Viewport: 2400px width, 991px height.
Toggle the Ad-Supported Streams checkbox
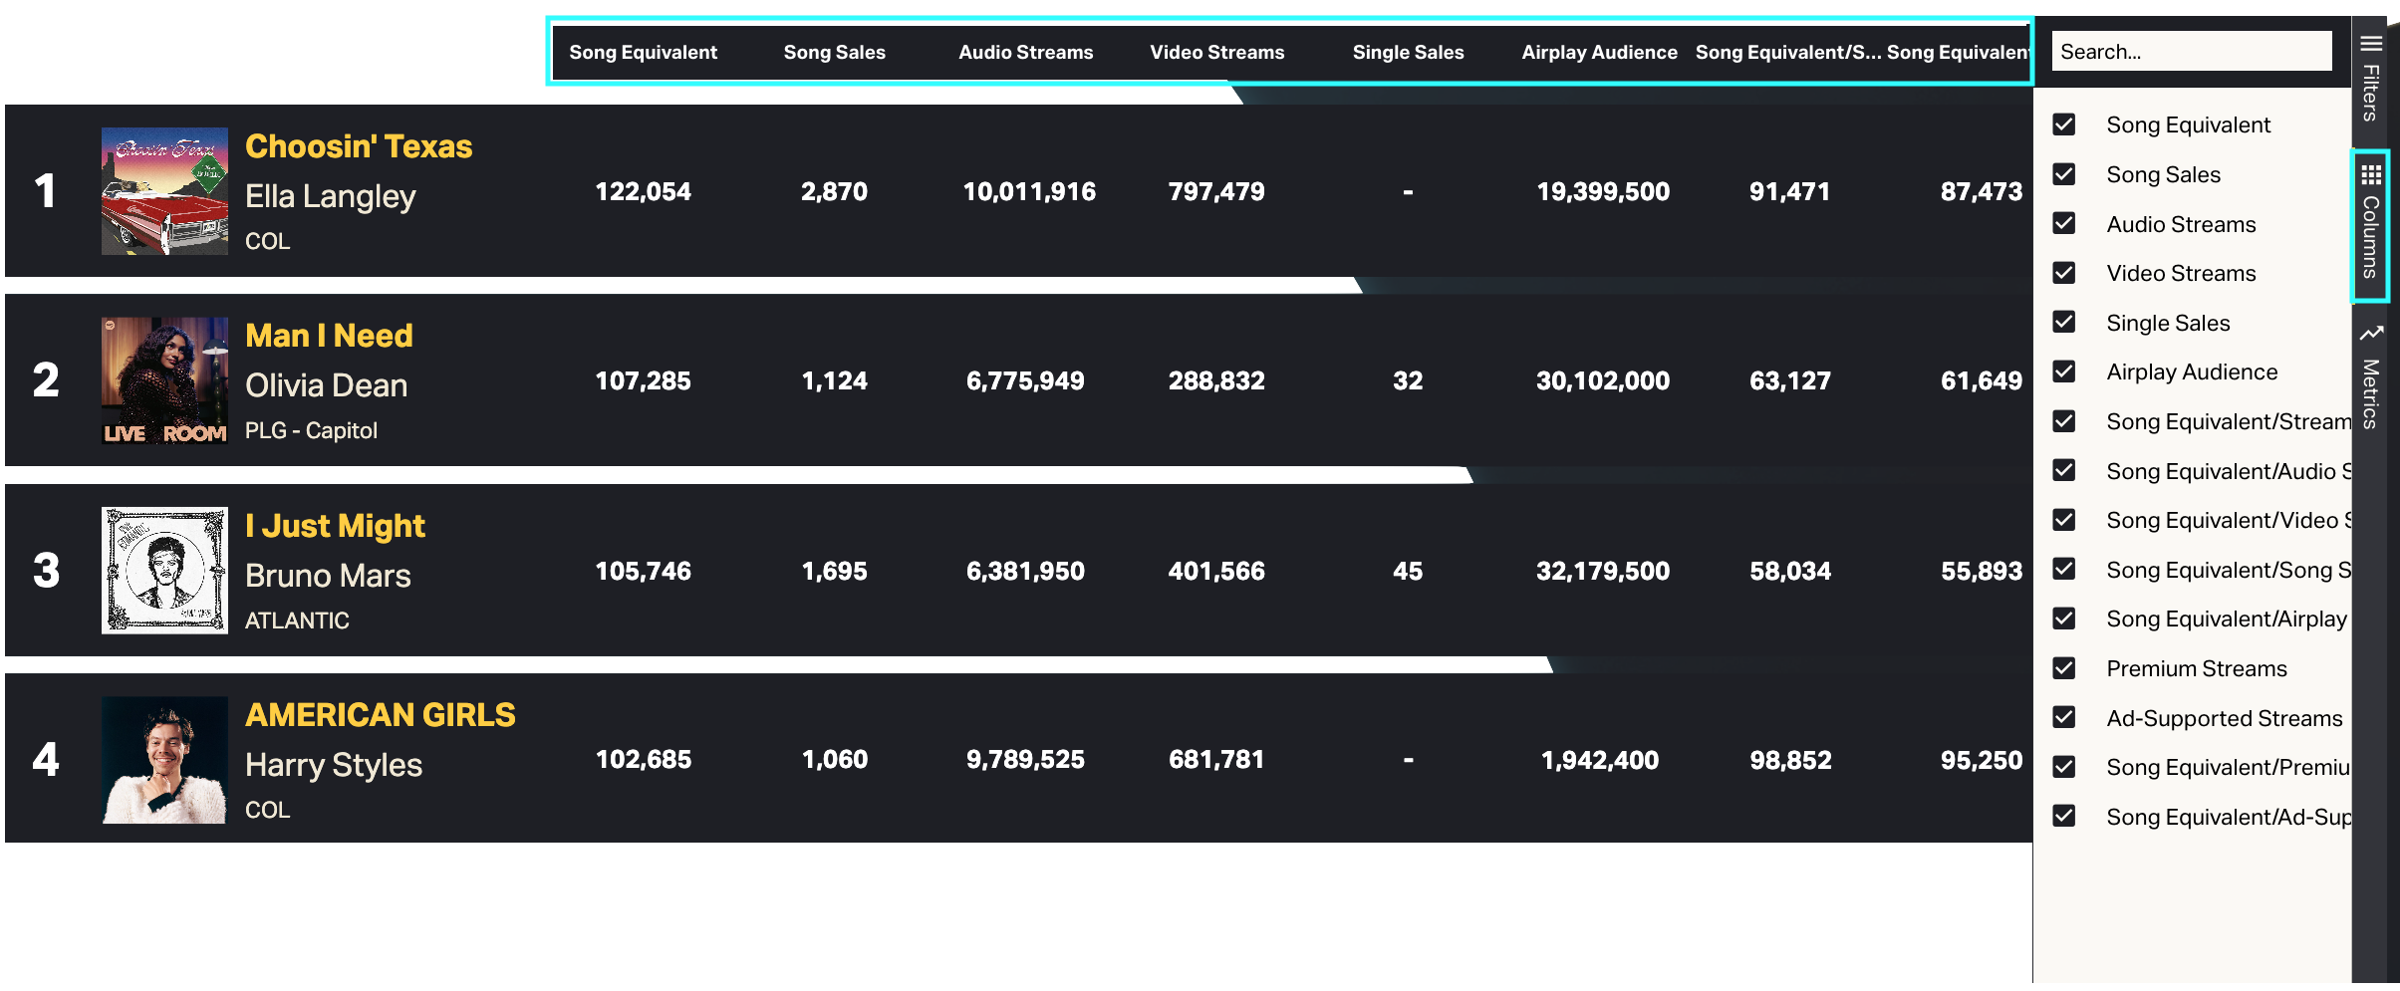[x=2064, y=717]
